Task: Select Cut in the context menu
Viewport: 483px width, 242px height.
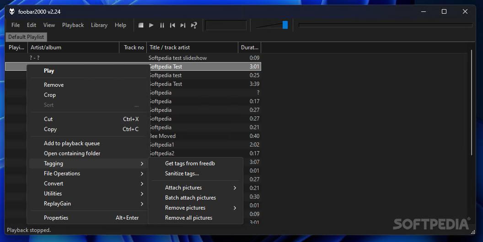Action: pyautogui.click(x=88, y=119)
